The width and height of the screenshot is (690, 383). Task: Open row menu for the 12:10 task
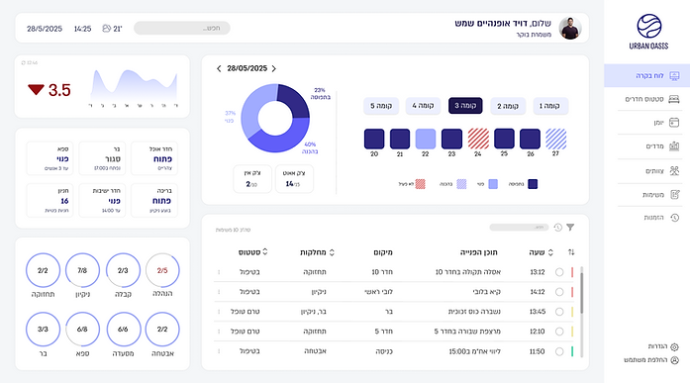[219, 332]
